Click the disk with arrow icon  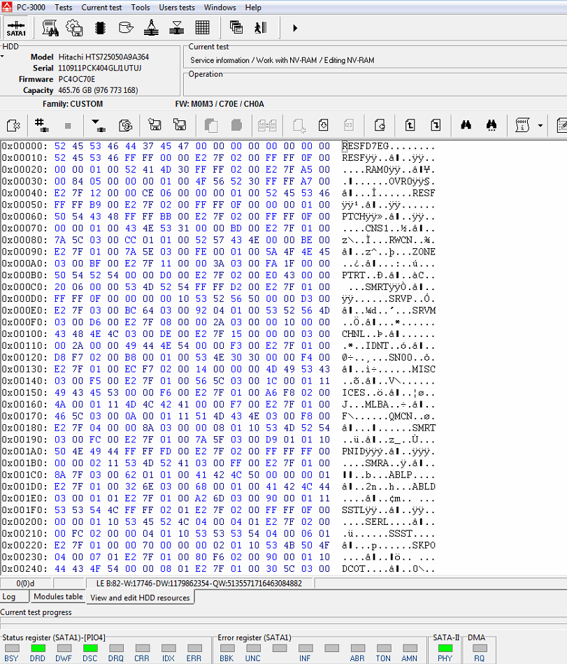126,28
